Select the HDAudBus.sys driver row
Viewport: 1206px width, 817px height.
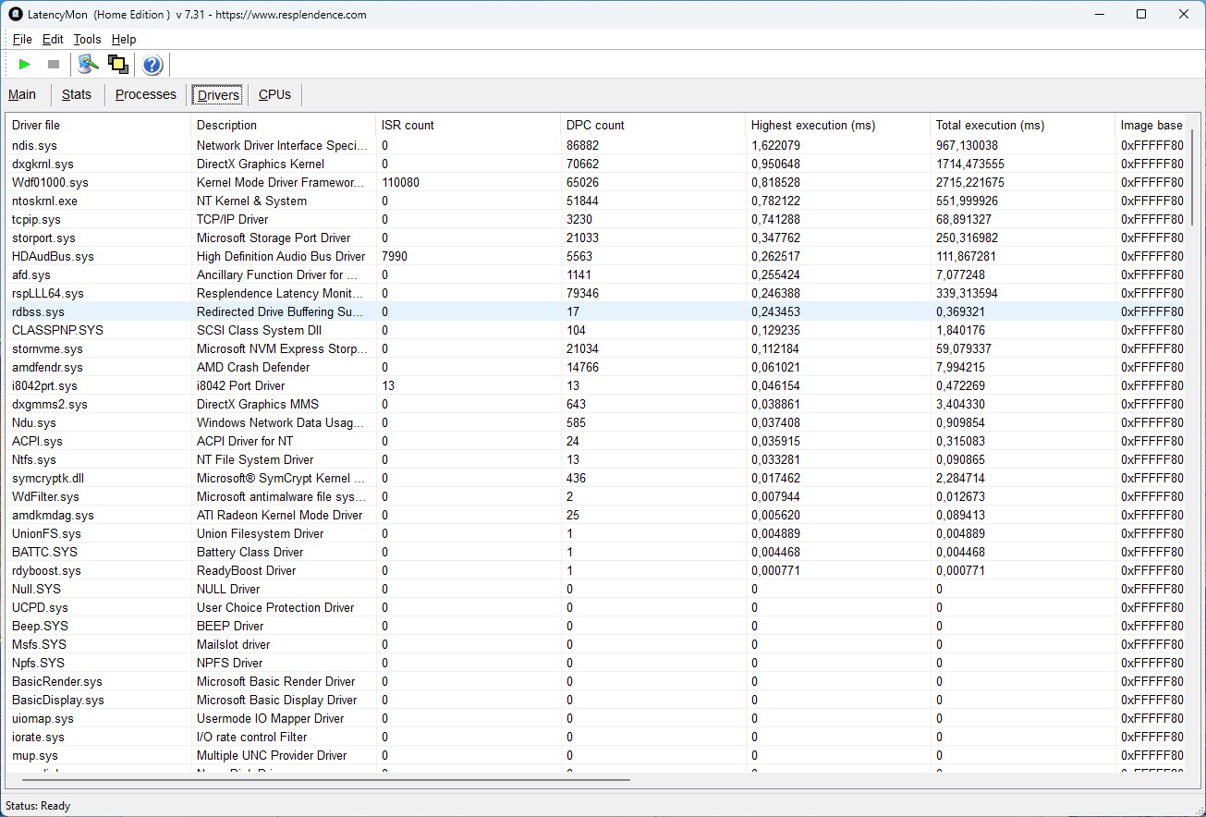(53, 256)
